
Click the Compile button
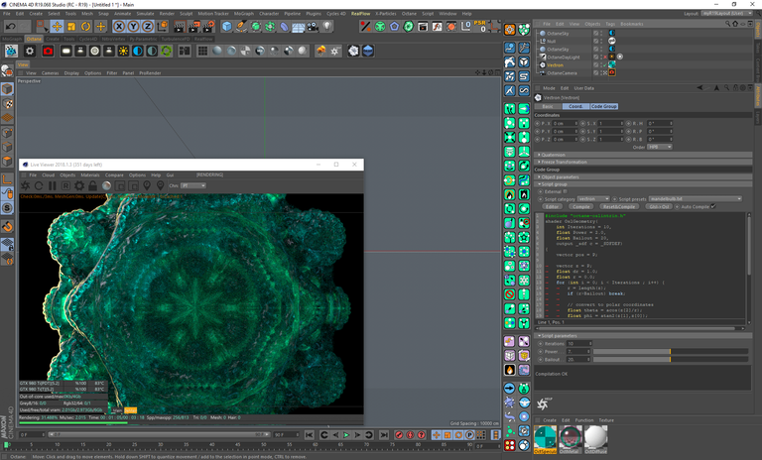coord(581,206)
